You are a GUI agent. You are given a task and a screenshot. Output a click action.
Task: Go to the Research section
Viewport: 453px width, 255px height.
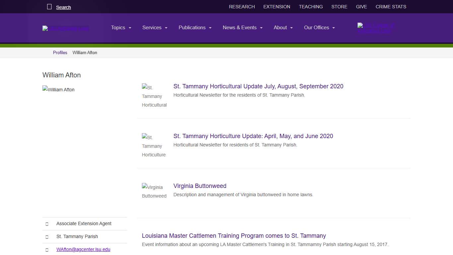242,7
